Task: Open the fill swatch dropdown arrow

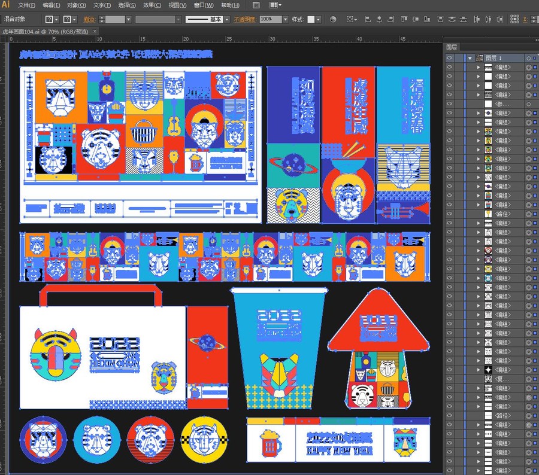Action: tap(57, 20)
